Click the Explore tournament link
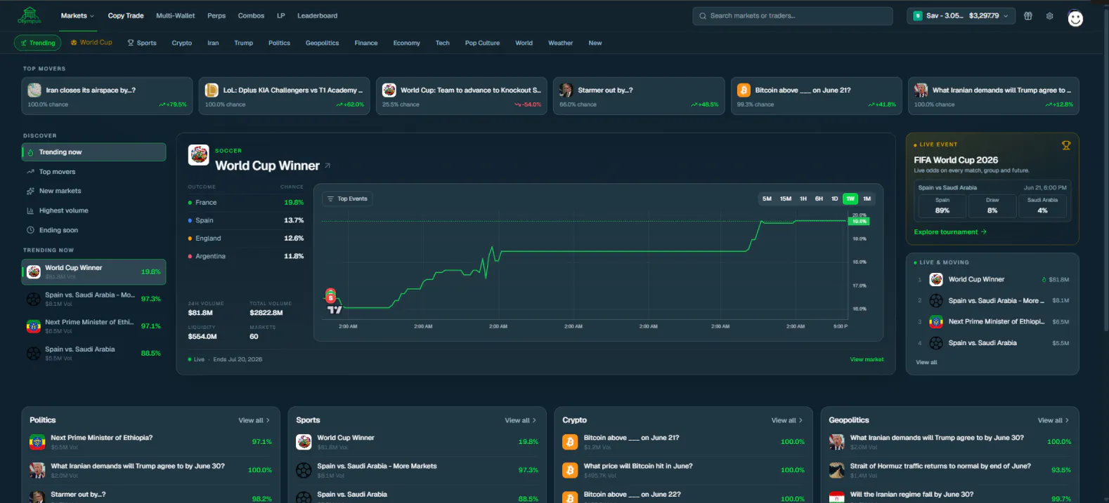 click(x=950, y=232)
